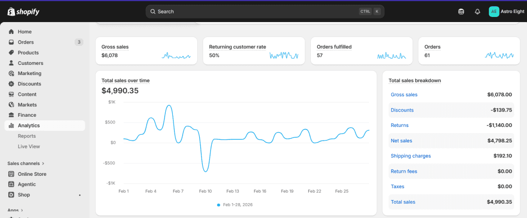
Task: Click the Search magnifier icon
Action: (153, 11)
